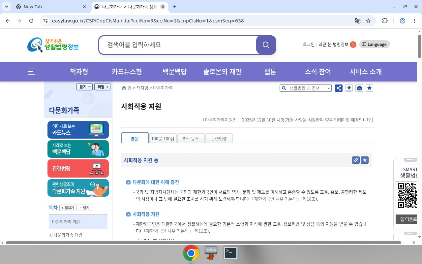This screenshot has height=264, width=422.
Task: Click the Chrome bookmark star in address bar
Action: 368,21
